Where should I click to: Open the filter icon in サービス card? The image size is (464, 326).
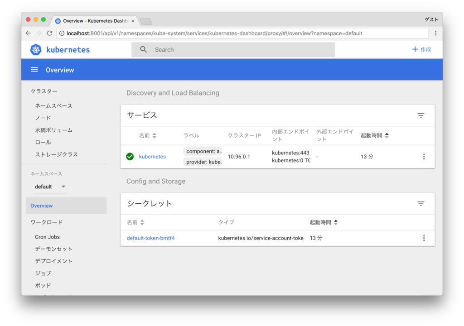tap(421, 115)
